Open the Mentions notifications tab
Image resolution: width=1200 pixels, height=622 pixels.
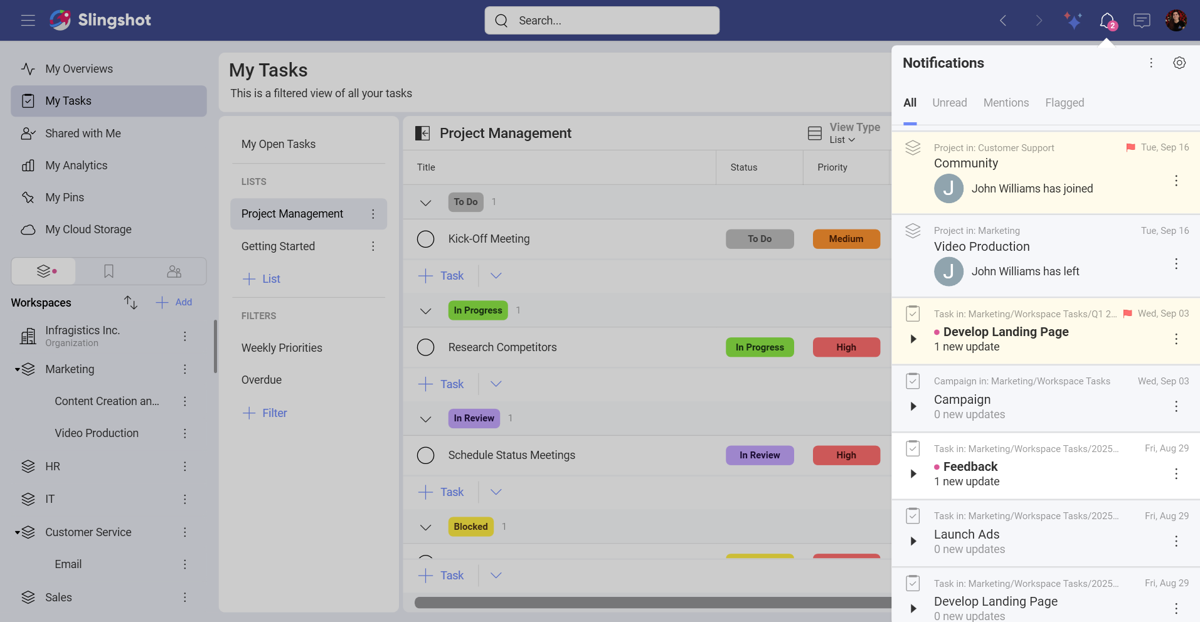click(x=1006, y=103)
